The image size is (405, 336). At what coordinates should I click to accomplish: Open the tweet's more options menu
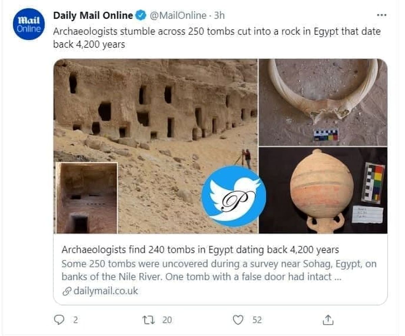(381, 15)
